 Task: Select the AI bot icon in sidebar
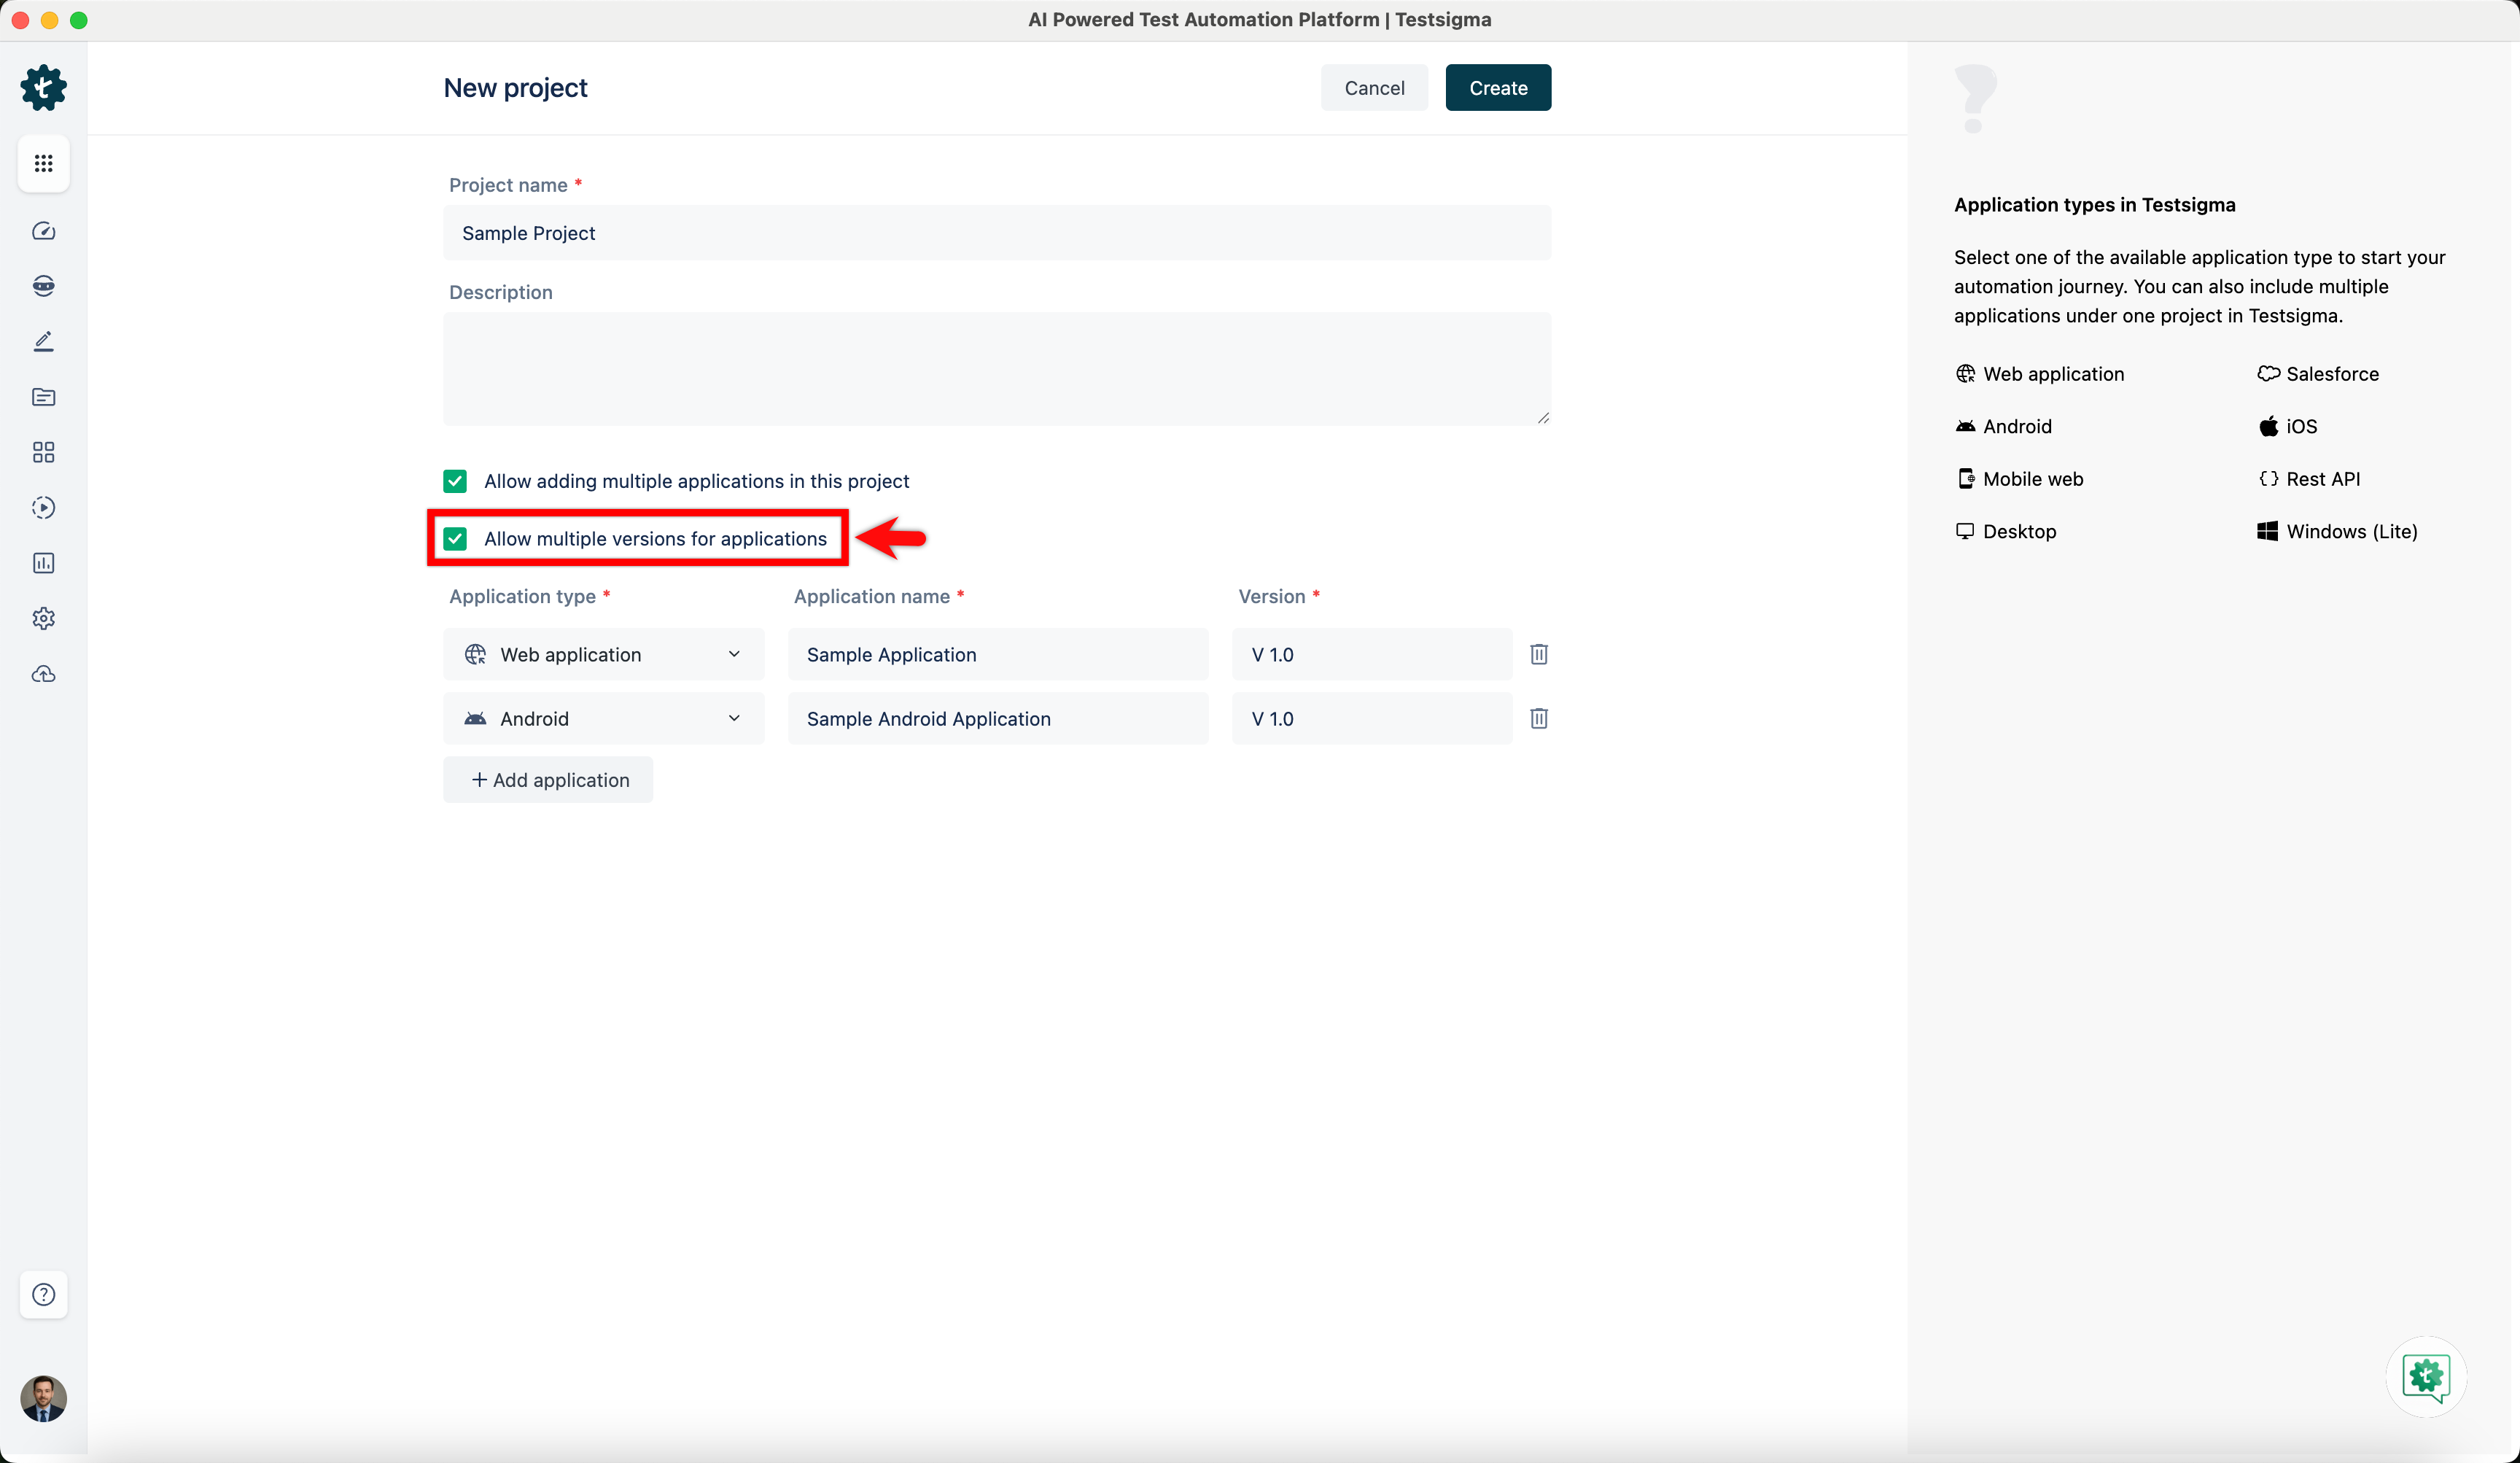43,285
